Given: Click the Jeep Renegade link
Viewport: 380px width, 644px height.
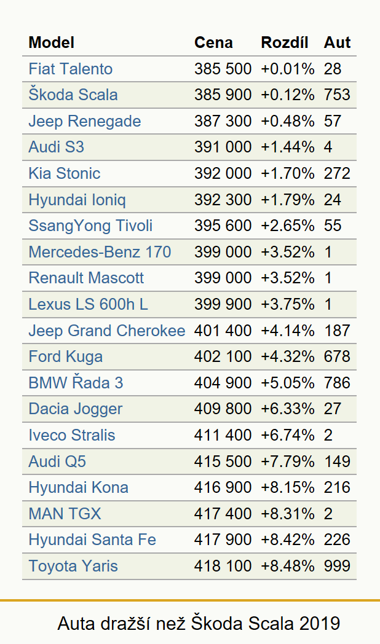Looking at the screenshot, I should click(85, 121).
